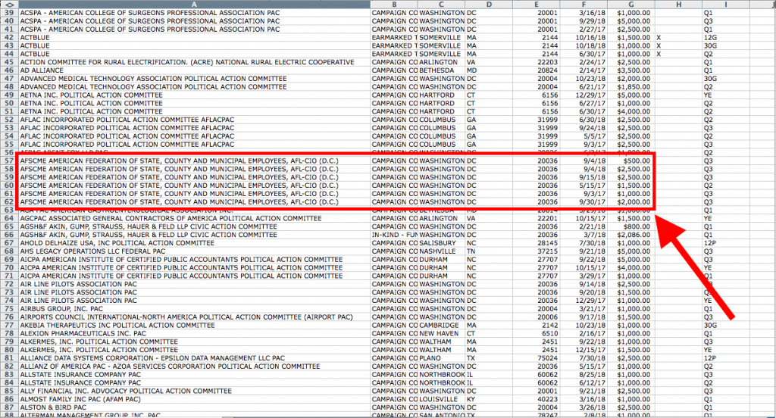Select column C header
This screenshot has width=776, height=418.
pos(442,5)
